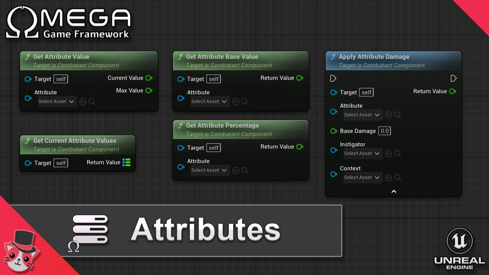The width and height of the screenshot is (489, 275).
Task: Select Get Attribute Base Value node title
Action: pyautogui.click(x=222, y=57)
